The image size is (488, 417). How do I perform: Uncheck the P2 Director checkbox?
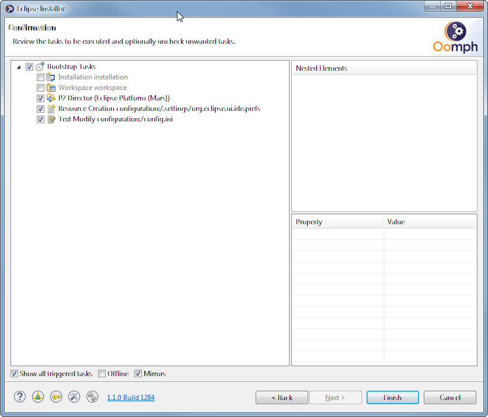tap(40, 99)
